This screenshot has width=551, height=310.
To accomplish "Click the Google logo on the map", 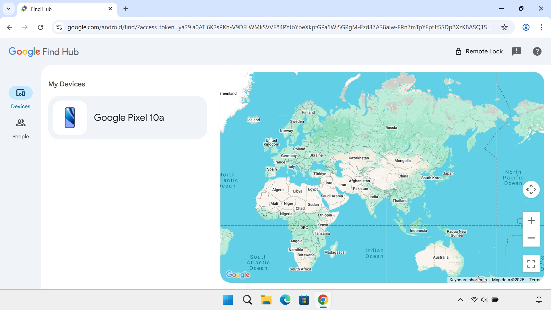I will tap(238, 275).
